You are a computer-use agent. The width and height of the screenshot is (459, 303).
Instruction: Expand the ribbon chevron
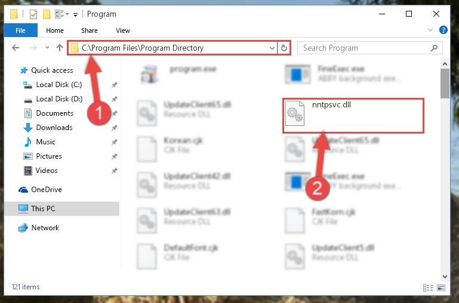[x=430, y=30]
